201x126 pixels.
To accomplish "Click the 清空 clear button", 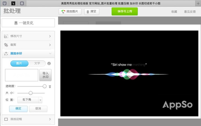I will click(92, 12).
